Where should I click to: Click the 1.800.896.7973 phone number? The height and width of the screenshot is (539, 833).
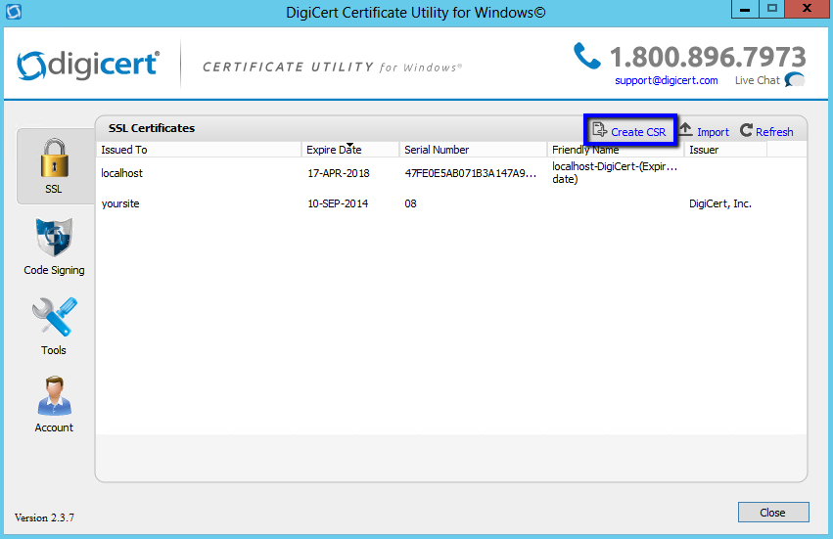[708, 57]
